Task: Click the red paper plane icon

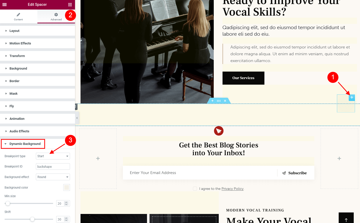Action: click(219, 131)
